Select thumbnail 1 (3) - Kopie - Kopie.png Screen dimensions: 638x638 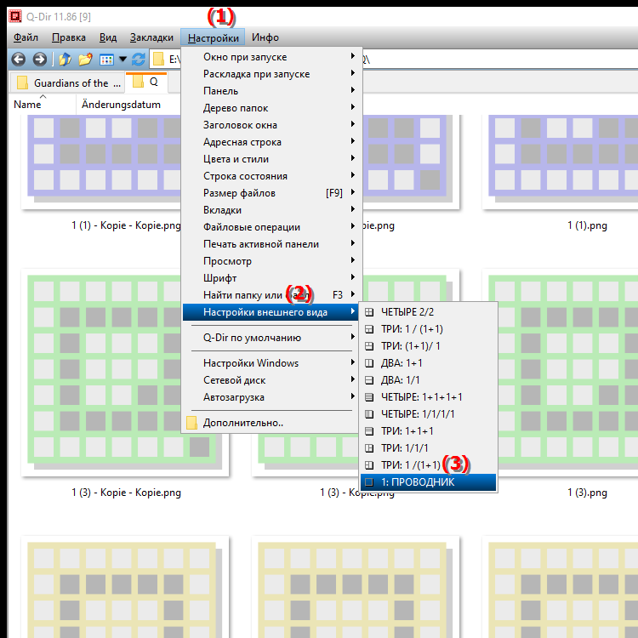tap(125, 373)
